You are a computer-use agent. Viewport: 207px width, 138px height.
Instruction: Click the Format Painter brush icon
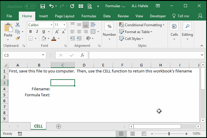[x=18, y=38]
